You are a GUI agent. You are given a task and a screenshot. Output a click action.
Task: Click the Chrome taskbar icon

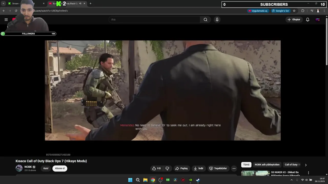[x=153, y=180]
